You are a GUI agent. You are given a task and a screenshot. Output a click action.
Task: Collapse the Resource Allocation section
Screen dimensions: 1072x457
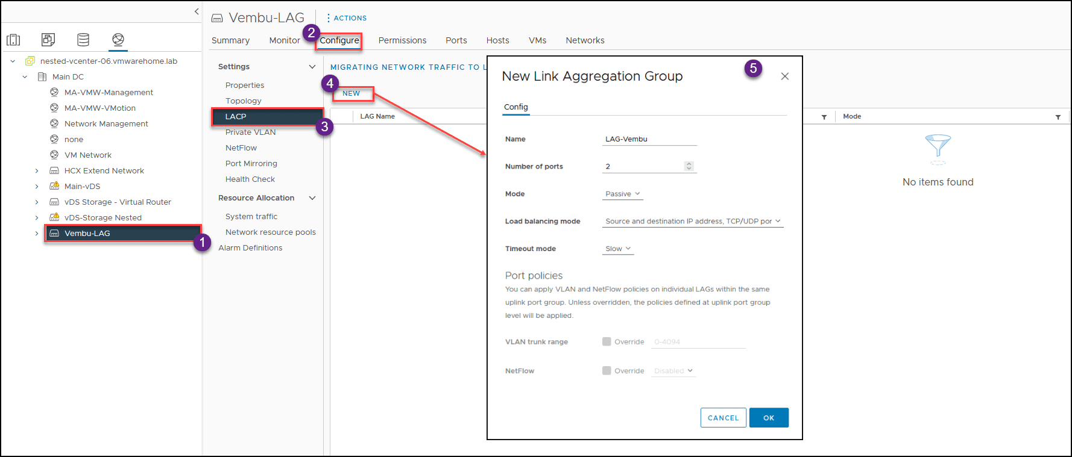point(312,198)
